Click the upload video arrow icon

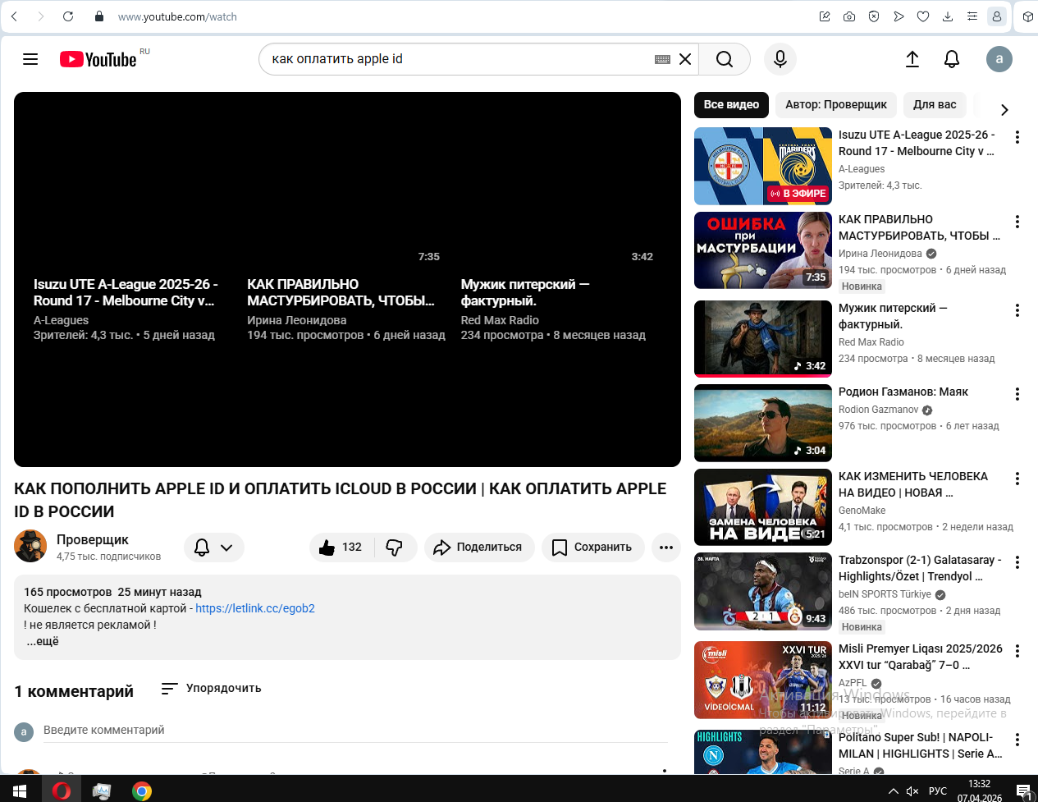coord(912,59)
